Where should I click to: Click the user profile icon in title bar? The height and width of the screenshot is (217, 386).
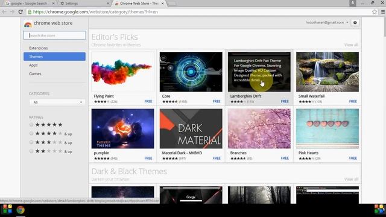pos(352,3)
